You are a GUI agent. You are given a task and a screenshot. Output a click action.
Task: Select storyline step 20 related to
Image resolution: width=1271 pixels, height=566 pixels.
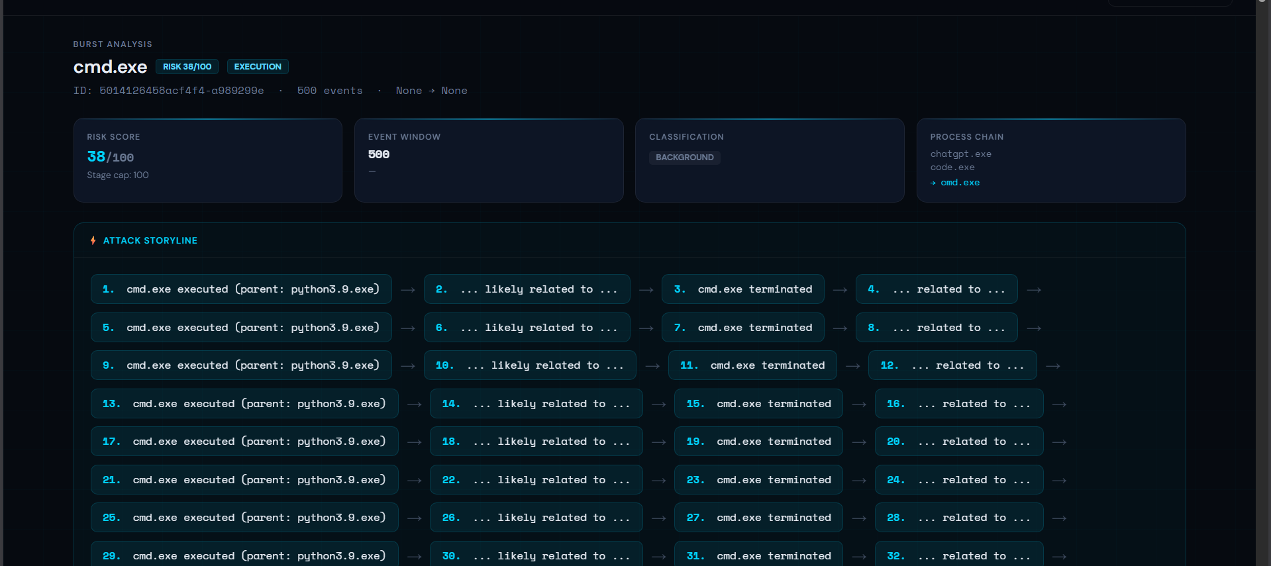[x=959, y=442]
